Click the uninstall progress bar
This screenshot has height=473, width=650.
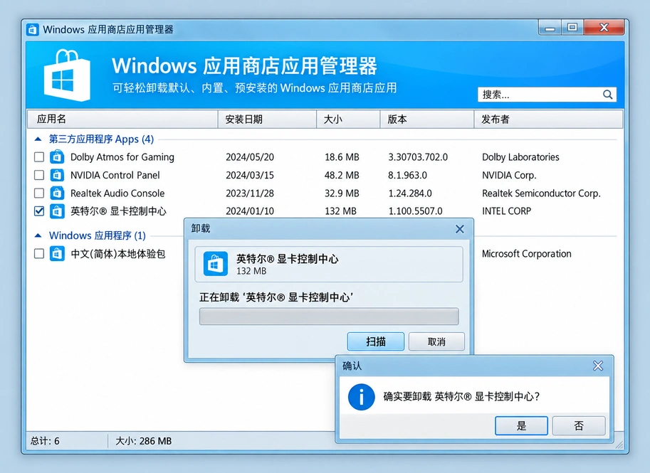click(329, 317)
